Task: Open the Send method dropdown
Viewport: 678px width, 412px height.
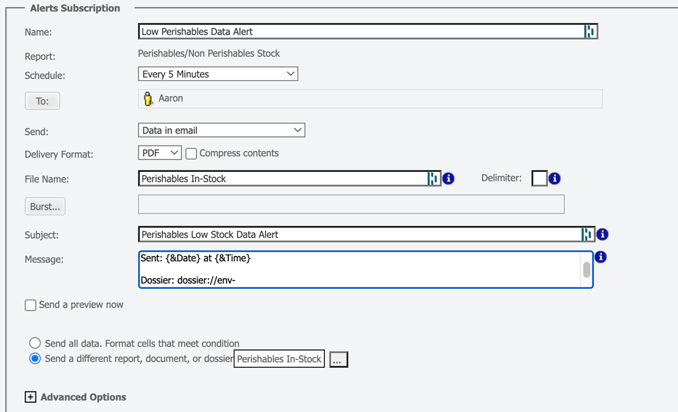Action: (x=221, y=130)
